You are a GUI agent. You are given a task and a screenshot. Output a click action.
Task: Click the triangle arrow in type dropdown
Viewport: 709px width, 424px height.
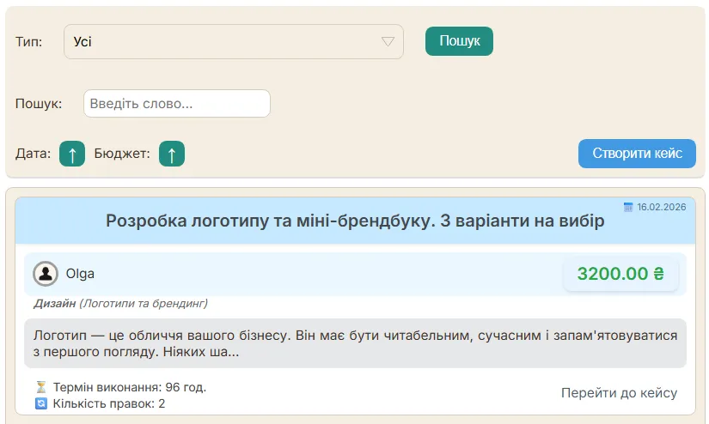(x=388, y=42)
